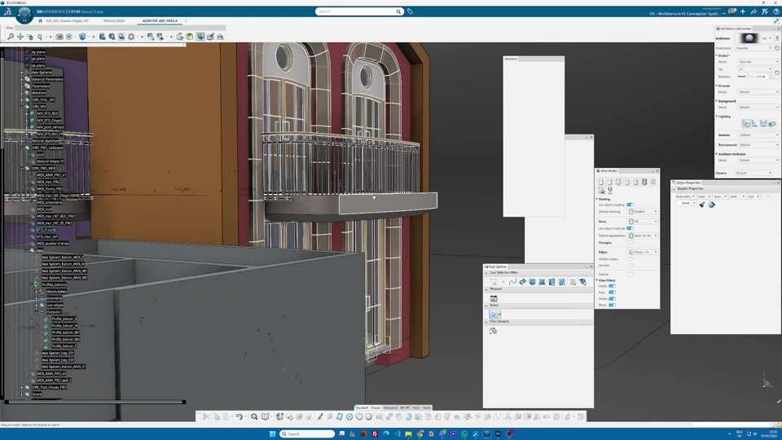Click the top search input field
The height and width of the screenshot is (440, 782).
coord(357,11)
